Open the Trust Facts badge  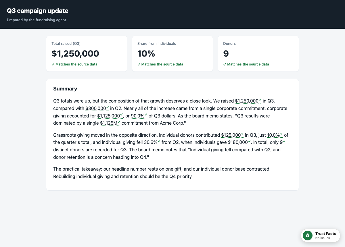pyautogui.click(x=321, y=236)
